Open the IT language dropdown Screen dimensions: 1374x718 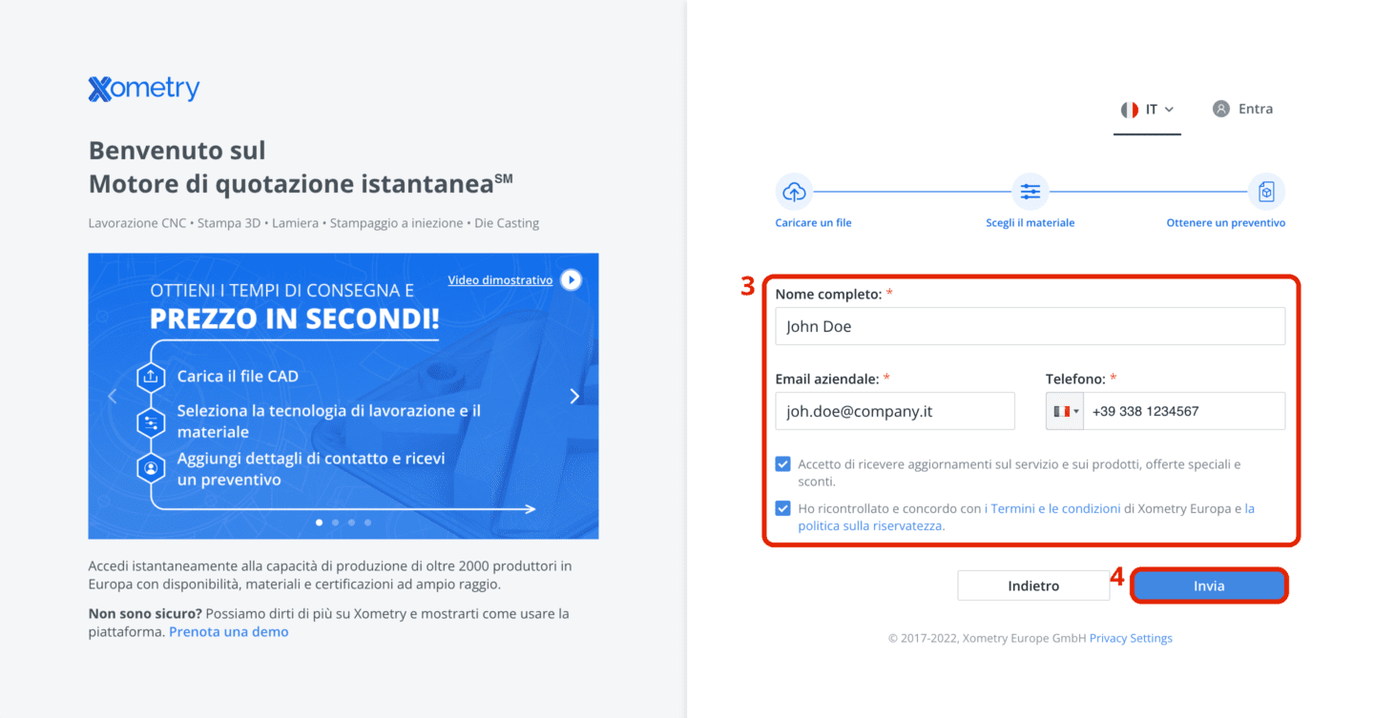[1147, 110]
